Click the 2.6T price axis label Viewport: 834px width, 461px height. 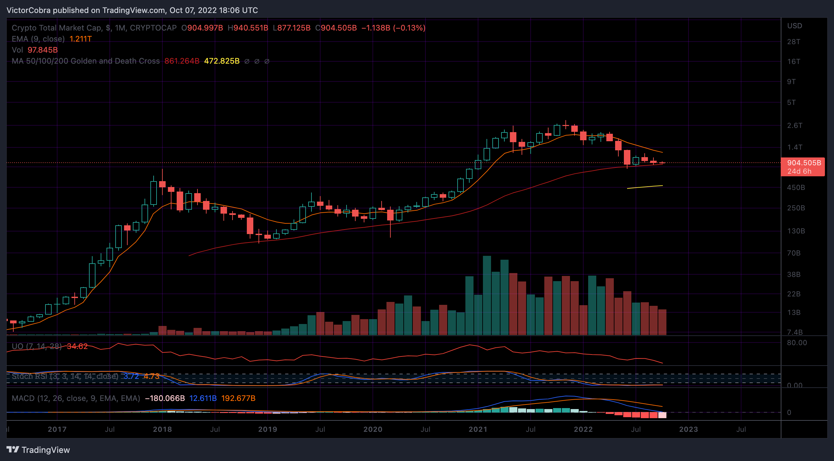[794, 125]
